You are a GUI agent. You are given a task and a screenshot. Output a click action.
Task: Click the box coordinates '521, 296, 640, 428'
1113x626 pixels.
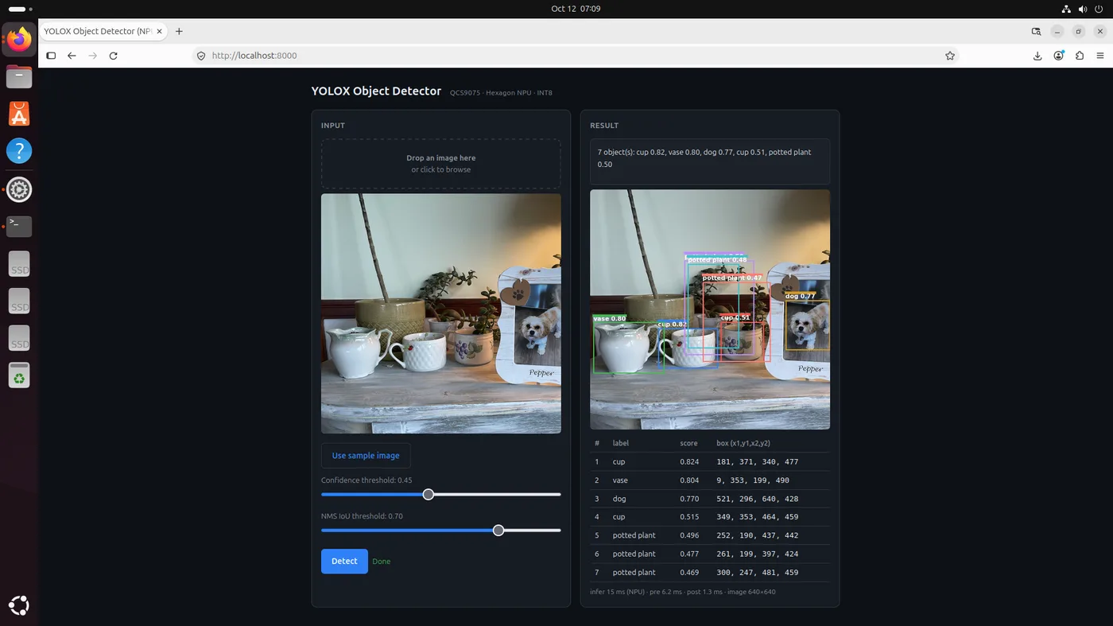(x=757, y=499)
